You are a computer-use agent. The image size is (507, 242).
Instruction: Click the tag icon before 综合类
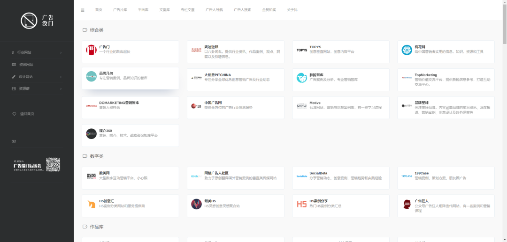(85, 30)
